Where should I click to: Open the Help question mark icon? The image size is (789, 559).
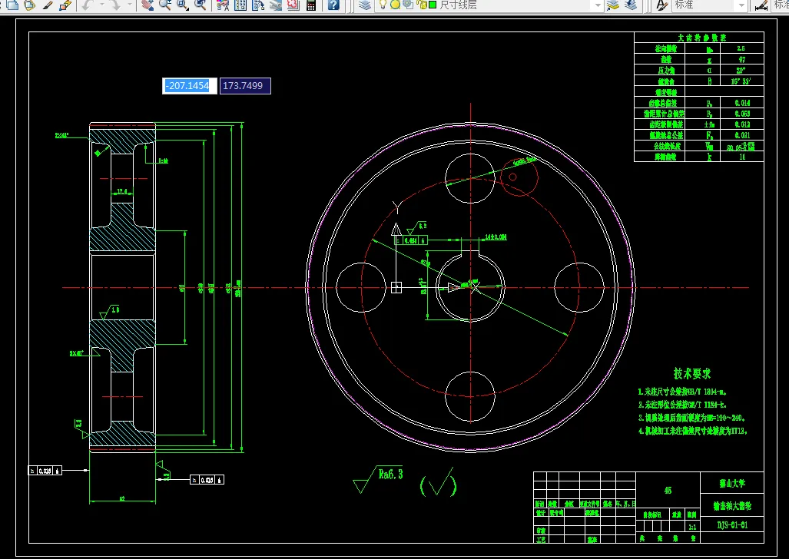tap(333, 5)
